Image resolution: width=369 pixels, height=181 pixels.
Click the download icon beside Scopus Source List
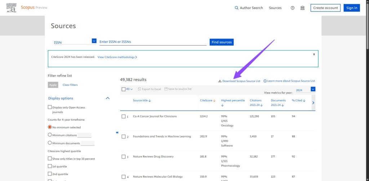[220, 81]
